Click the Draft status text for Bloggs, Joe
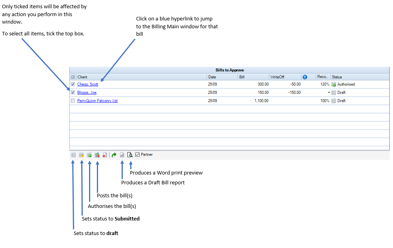The image size is (393, 248). 341,92
